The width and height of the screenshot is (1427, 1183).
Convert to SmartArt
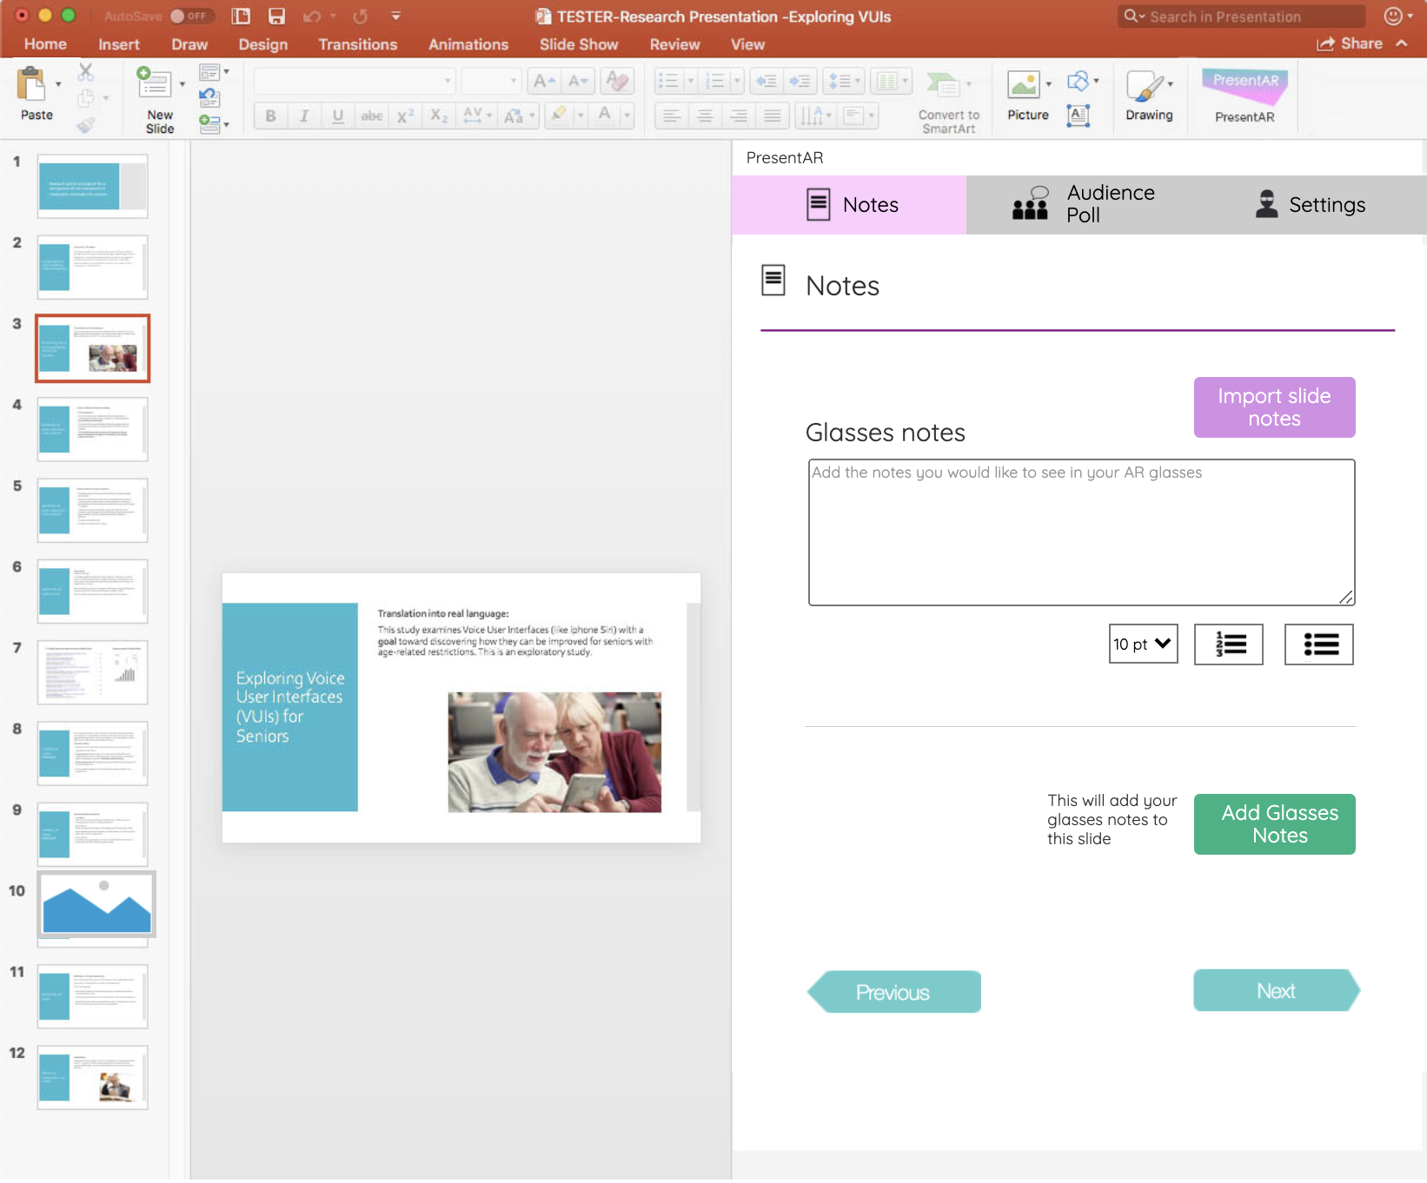[948, 102]
